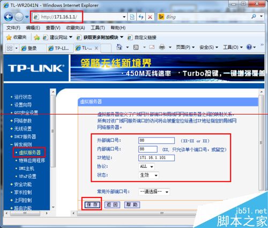Expand 网络参数 in the sidebar
268x228 pixels.
click(x=23, y=121)
